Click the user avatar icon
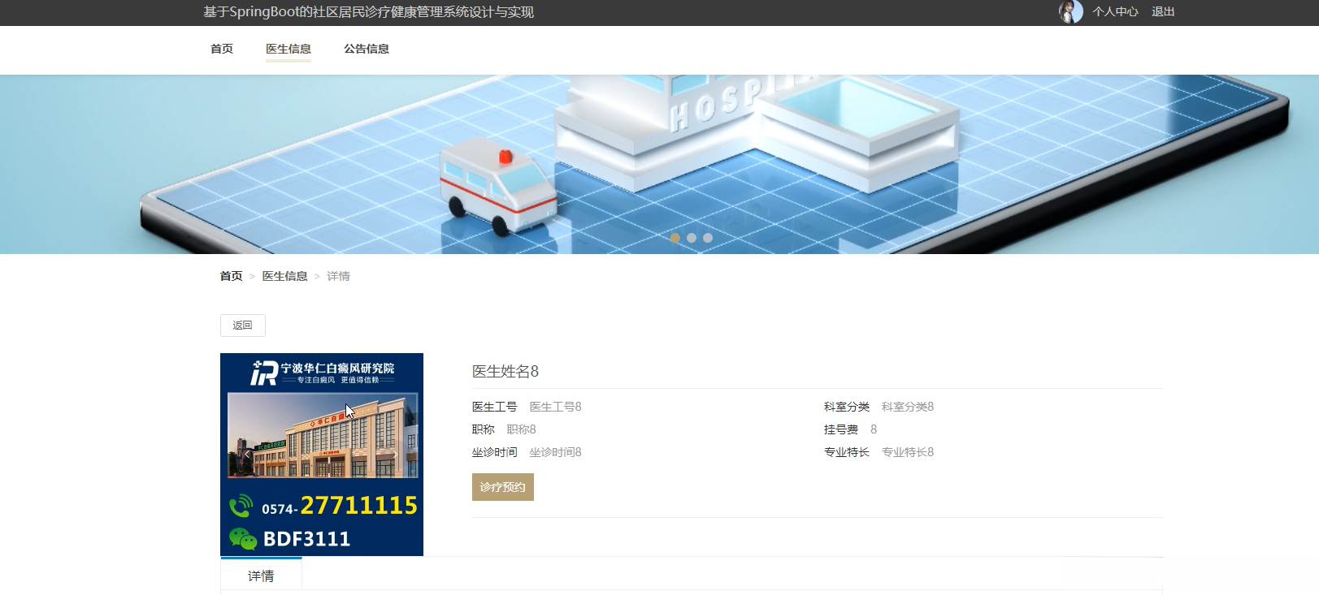1319x595 pixels. [x=1070, y=12]
